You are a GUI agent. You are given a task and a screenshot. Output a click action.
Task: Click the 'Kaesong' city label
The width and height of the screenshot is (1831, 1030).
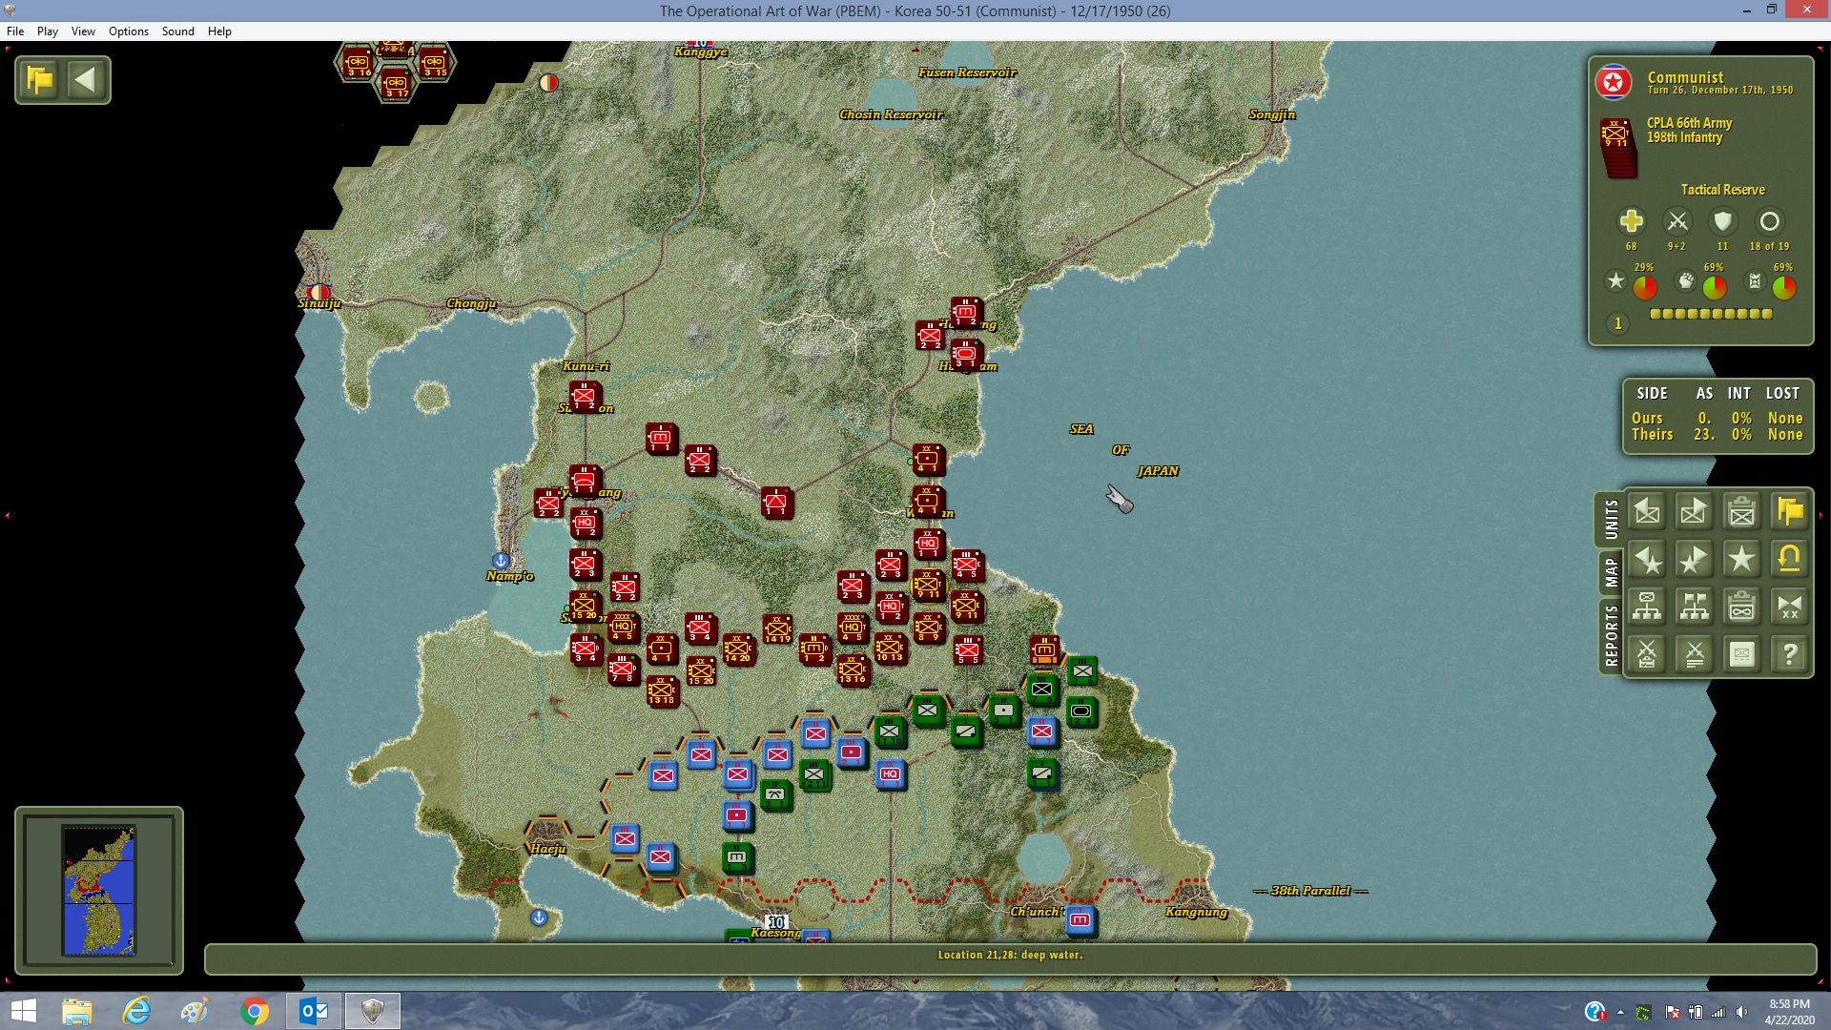(776, 933)
